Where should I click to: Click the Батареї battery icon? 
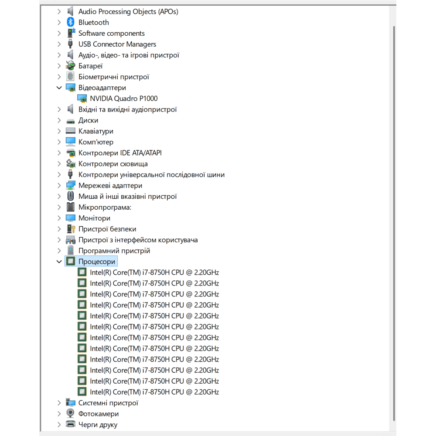tap(70, 66)
